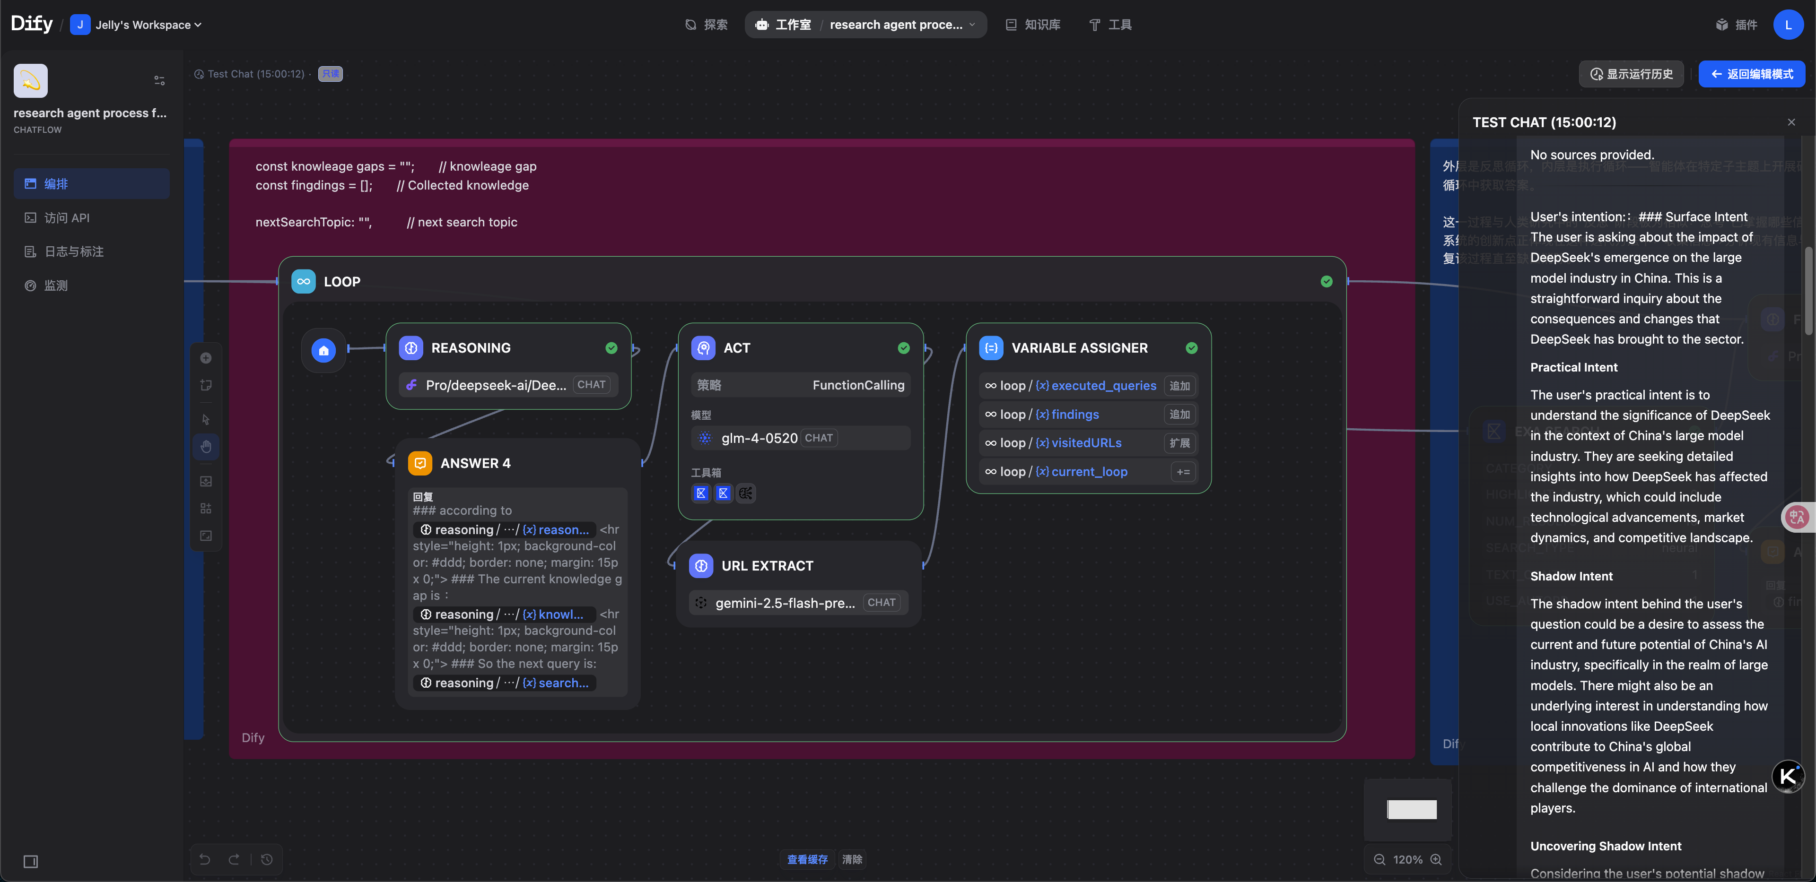Click the redo icon
The image size is (1816, 882).
click(x=233, y=859)
